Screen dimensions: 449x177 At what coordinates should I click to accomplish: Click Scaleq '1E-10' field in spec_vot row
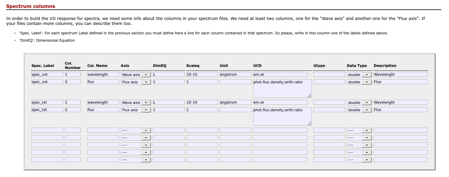tap(202, 75)
